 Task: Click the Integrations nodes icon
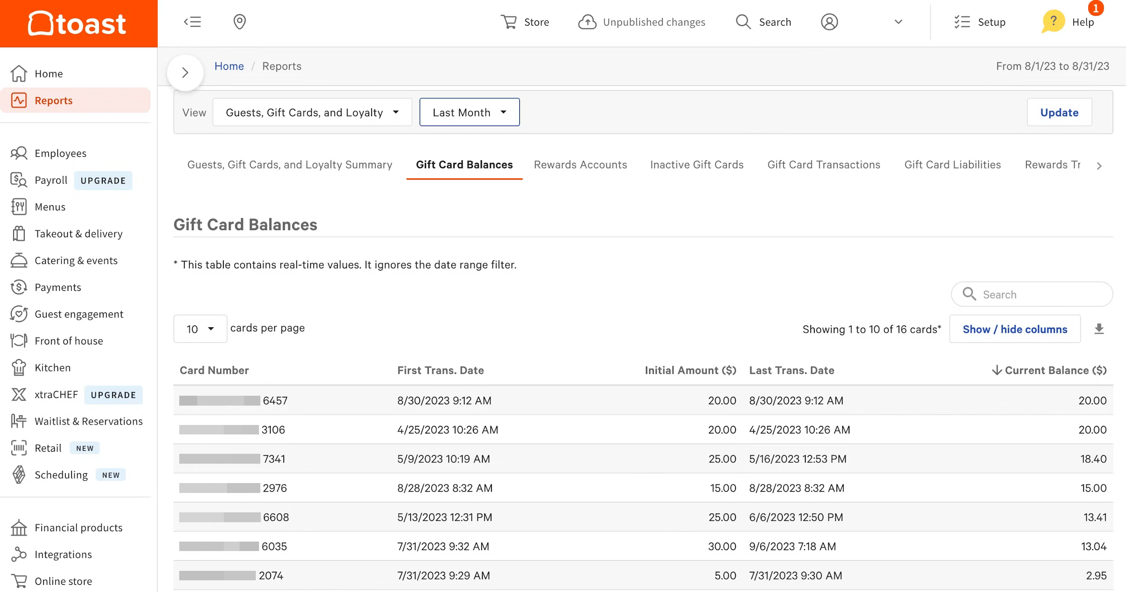point(19,554)
